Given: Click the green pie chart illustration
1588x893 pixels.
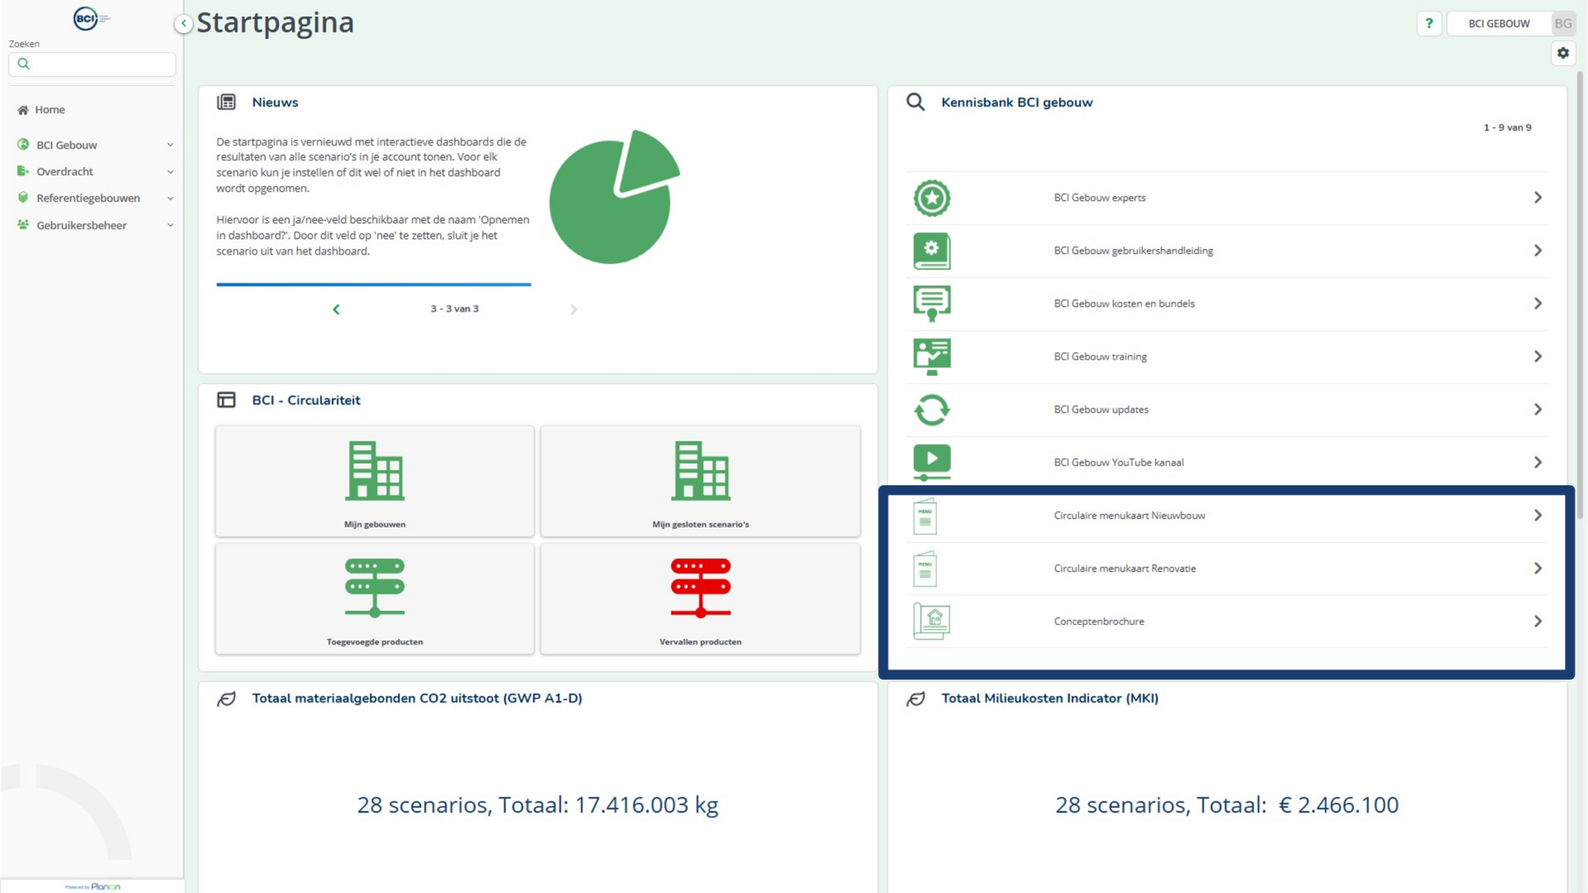Looking at the screenshot, I should tap(615, 197).
